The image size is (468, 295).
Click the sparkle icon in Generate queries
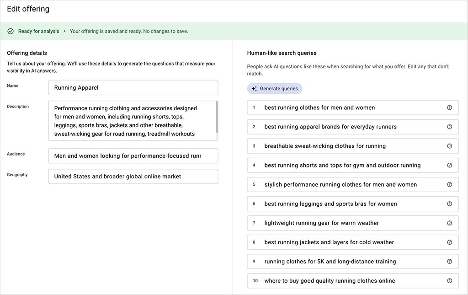(x=254, y=89)
